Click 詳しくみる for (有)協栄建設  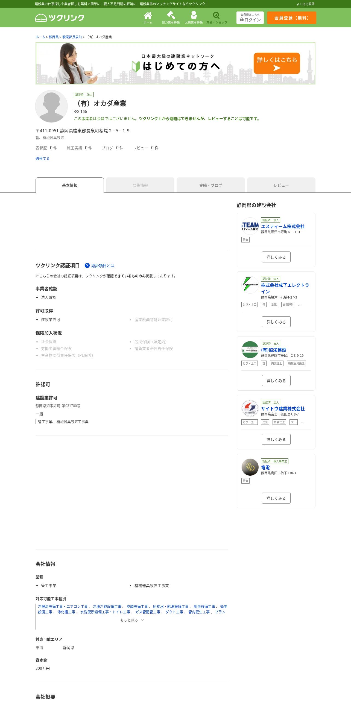coord(276,381)
